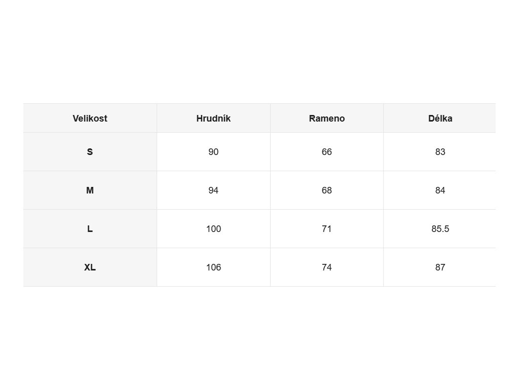Select the M size row label
The width and height of the screenshot is (519, 389).
(90, 190)
